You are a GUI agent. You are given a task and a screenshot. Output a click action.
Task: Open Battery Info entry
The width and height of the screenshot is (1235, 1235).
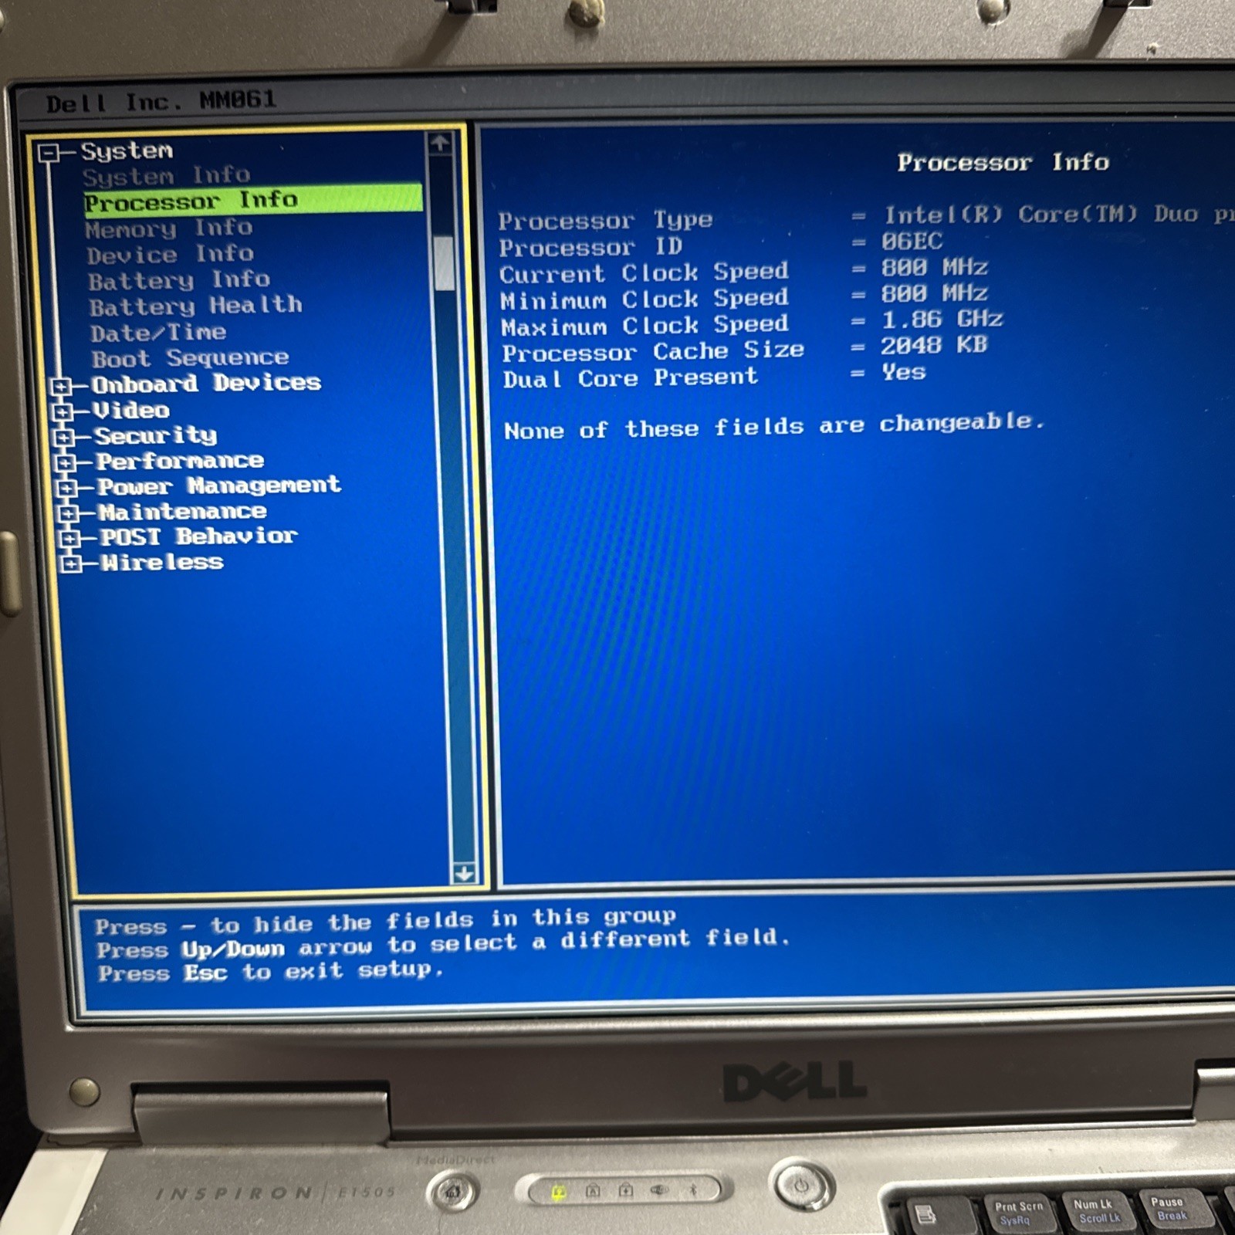[x=179, y=280]
